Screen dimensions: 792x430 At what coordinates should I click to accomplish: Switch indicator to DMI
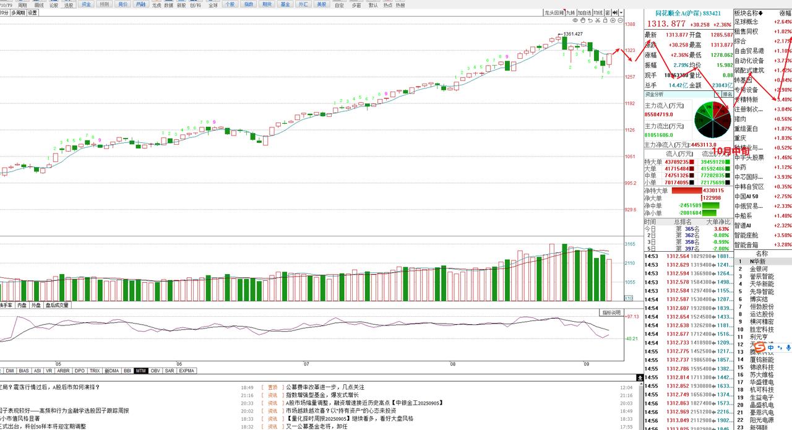tap(11, 371)
